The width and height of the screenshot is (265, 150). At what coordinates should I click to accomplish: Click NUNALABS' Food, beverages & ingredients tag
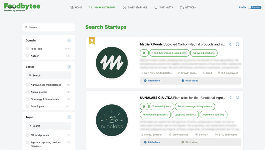tap(195, 106)
